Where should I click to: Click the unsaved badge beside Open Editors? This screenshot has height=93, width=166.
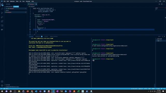click(x=16, y=6)
